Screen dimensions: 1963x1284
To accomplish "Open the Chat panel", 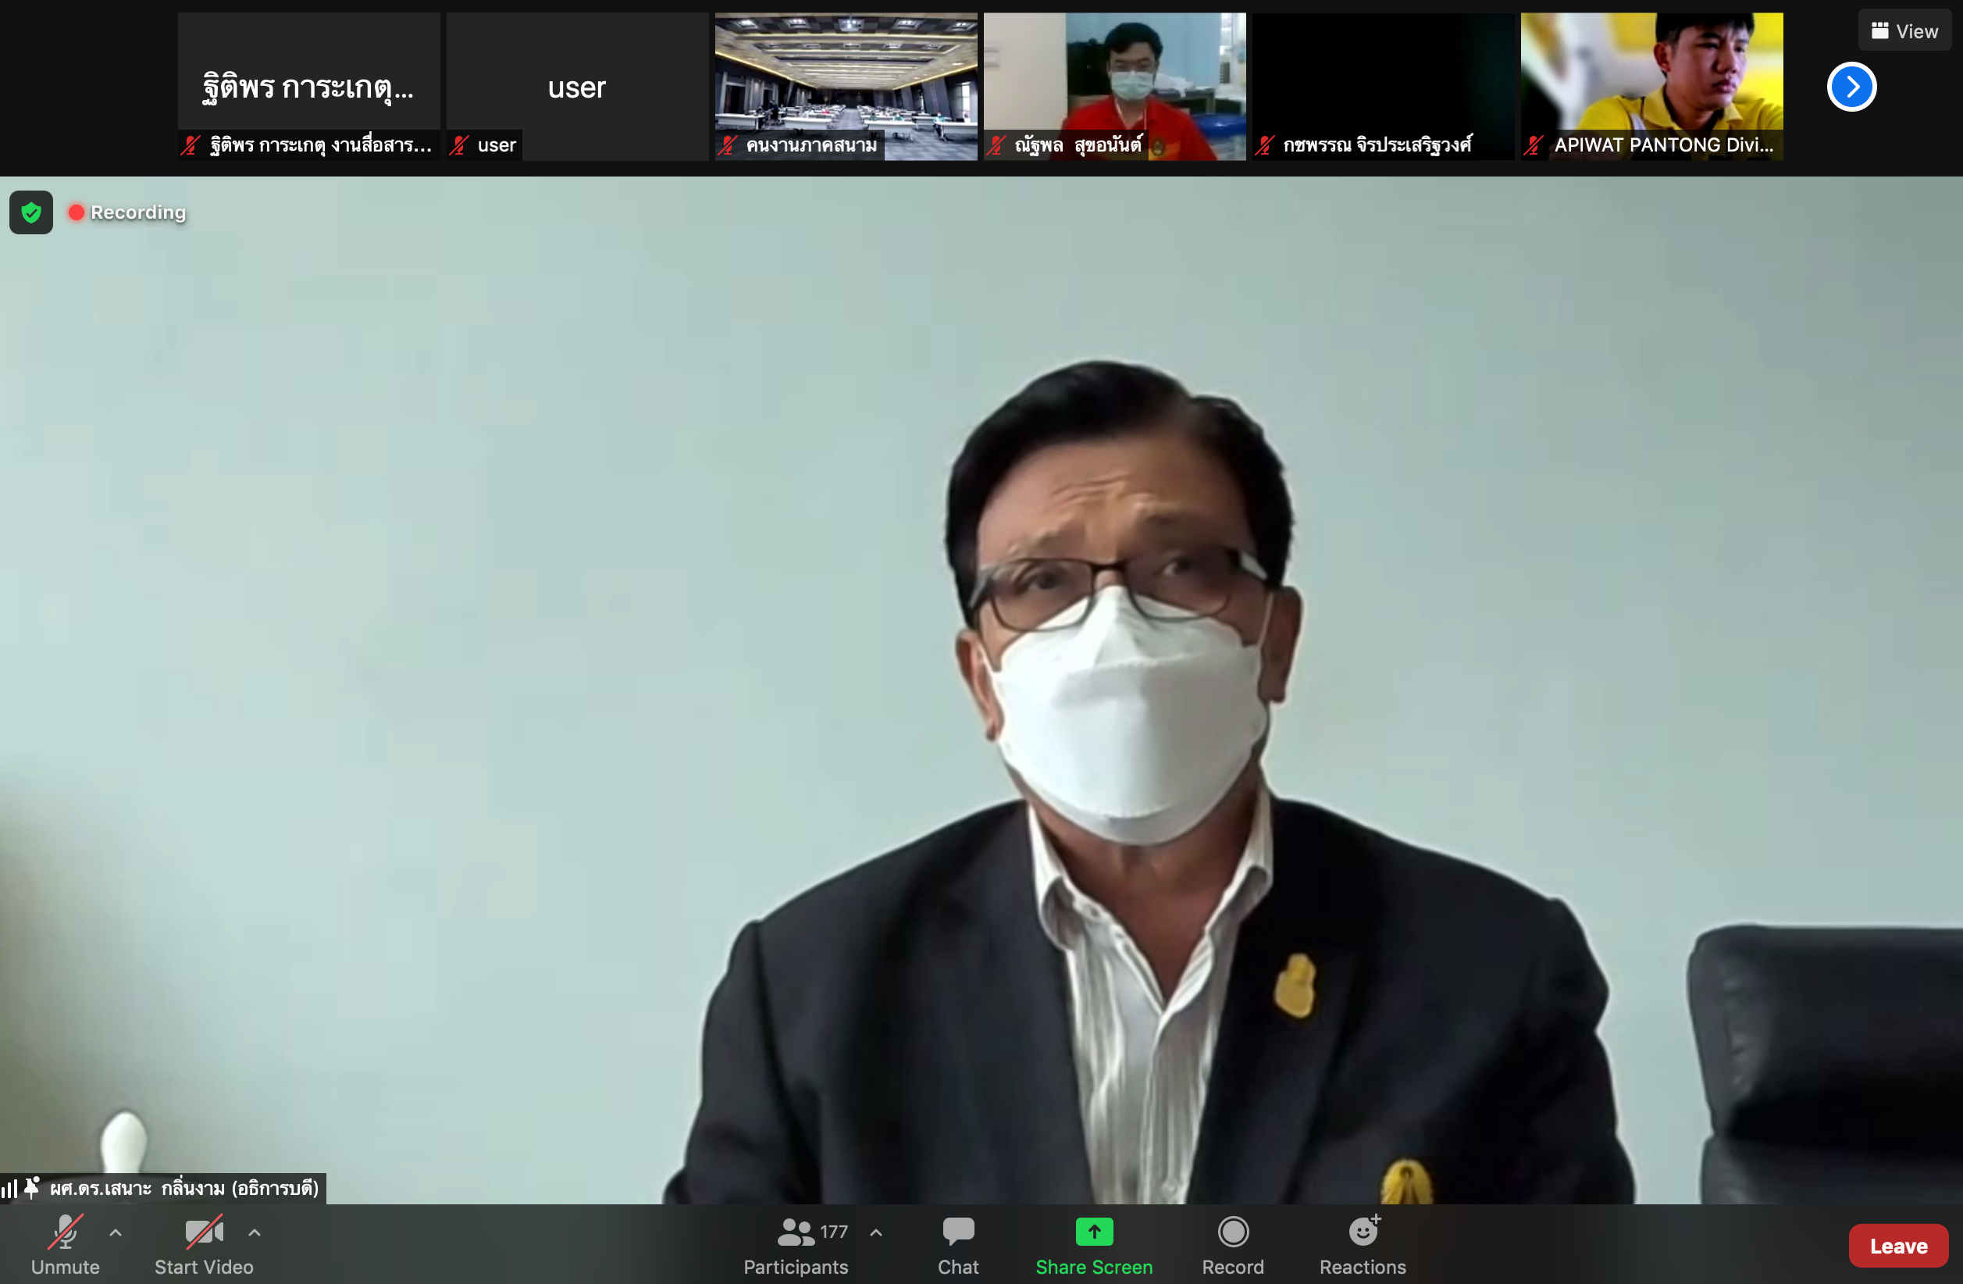I will pos(957,1244).
